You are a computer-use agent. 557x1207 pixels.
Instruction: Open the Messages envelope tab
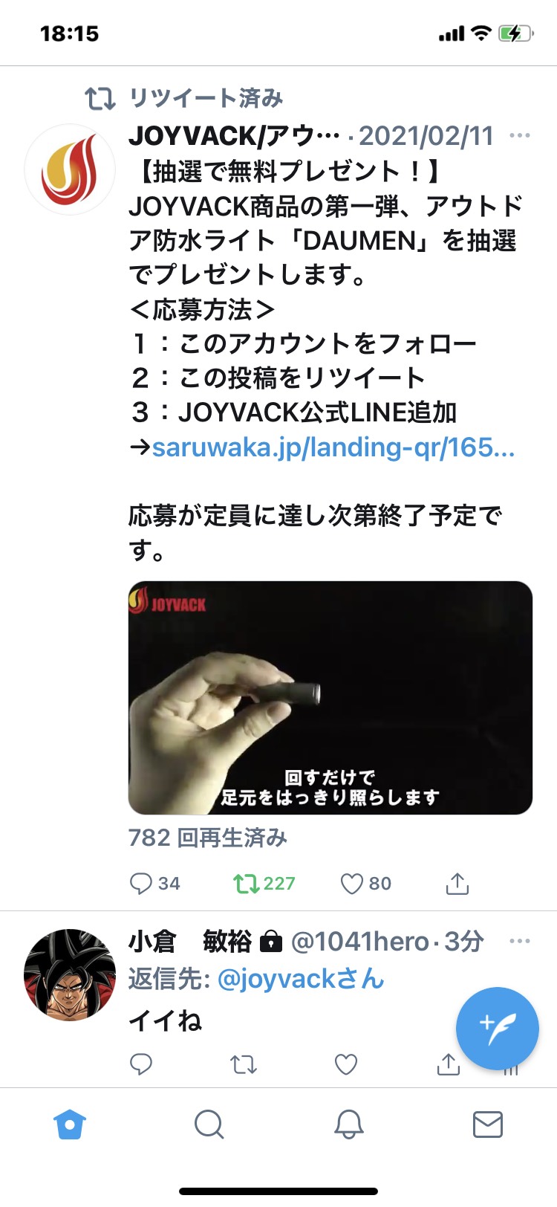tap(488, 1125)
